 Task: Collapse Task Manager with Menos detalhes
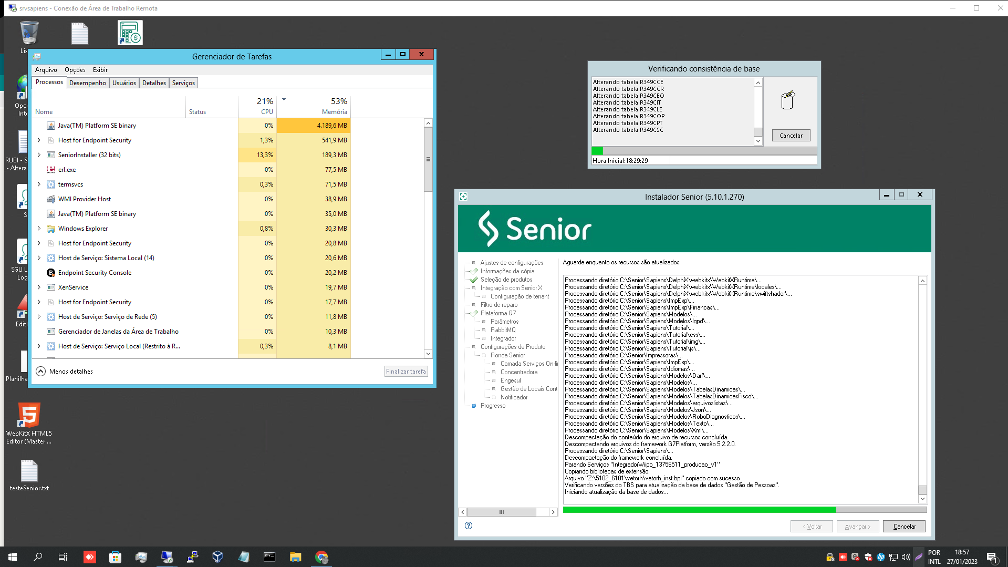[x=65, y=372]
